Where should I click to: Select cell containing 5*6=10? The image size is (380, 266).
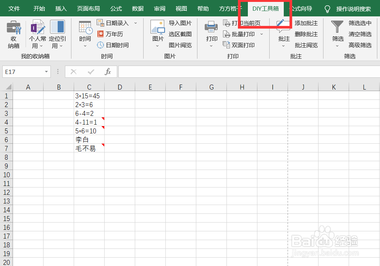click(x=89, y=131)
